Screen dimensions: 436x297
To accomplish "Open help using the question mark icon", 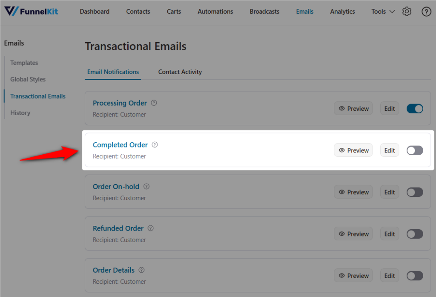I will pyautogui.click(x=426, y=12).
